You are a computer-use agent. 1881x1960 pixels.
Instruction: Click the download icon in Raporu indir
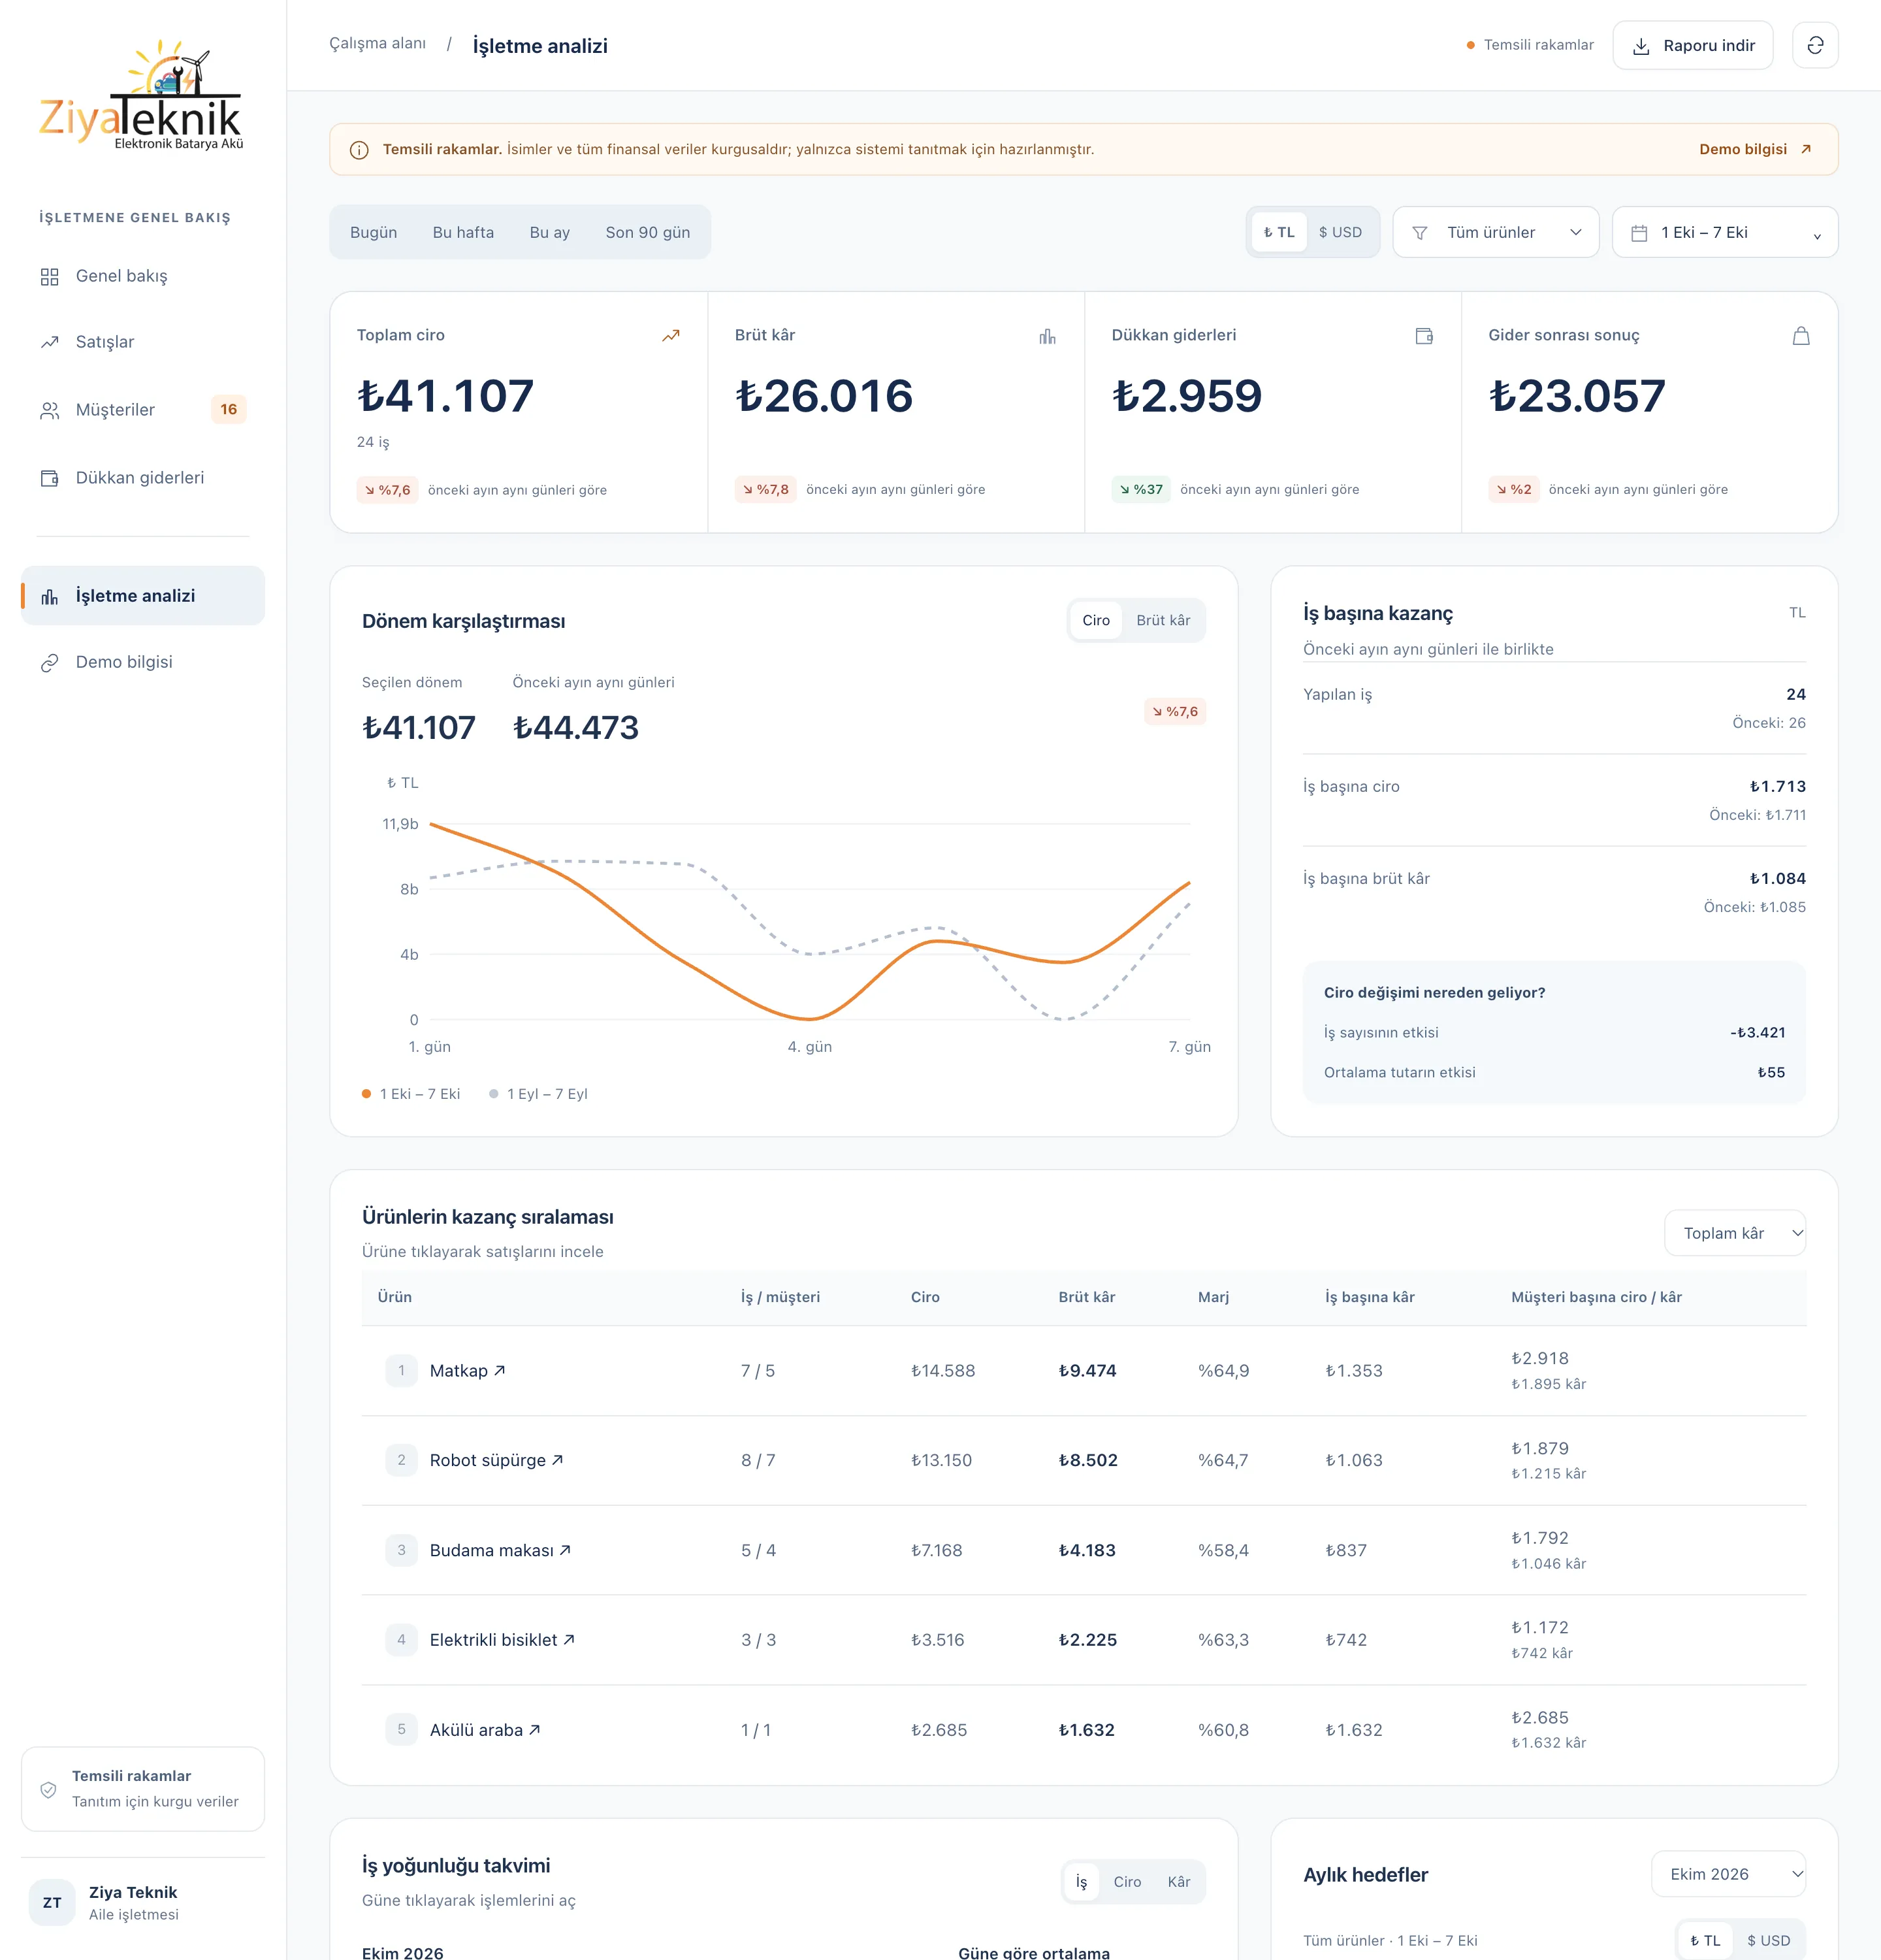click(1641, 46)
